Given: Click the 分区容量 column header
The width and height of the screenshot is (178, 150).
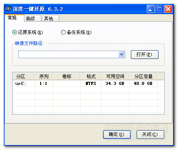Looking at the screenshot, I should (143, 77).
